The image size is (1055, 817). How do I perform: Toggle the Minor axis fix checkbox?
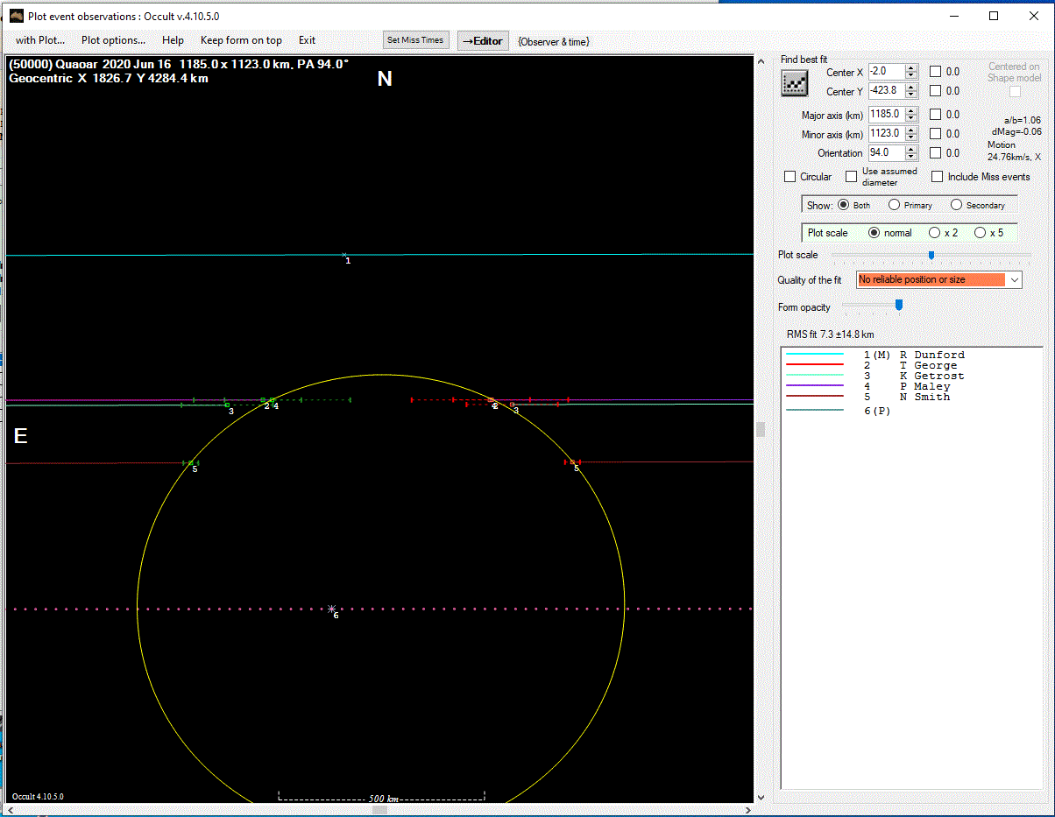coord(936,133)
